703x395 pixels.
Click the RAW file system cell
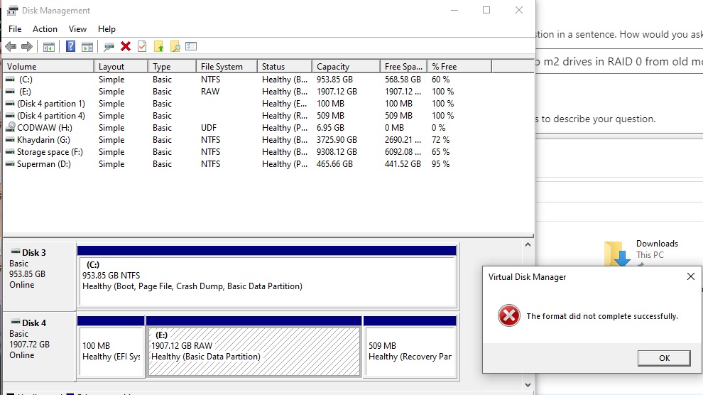point(209,92)
